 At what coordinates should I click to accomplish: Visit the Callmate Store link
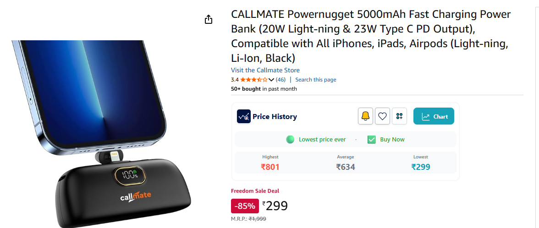click(x=265, y=70)
